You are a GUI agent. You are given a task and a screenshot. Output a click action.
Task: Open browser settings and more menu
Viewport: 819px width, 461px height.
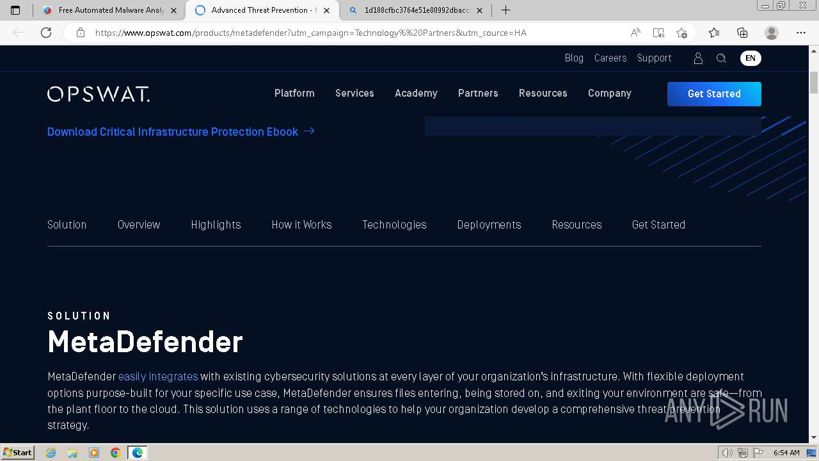pos(801,33)
